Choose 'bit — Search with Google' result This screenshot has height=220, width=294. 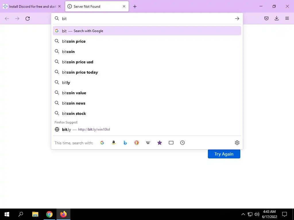(147, 31)
